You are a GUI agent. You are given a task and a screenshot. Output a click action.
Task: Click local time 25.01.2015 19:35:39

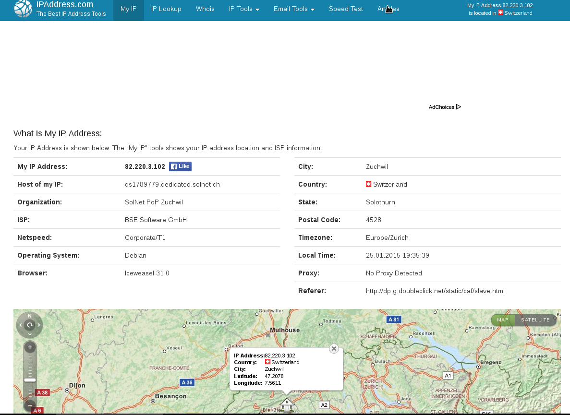click(397, 256)
